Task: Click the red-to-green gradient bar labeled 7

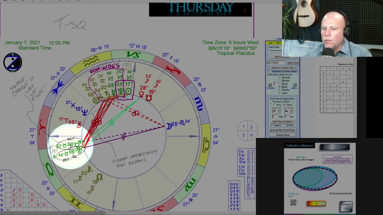Action: click(x=316, y=203)
